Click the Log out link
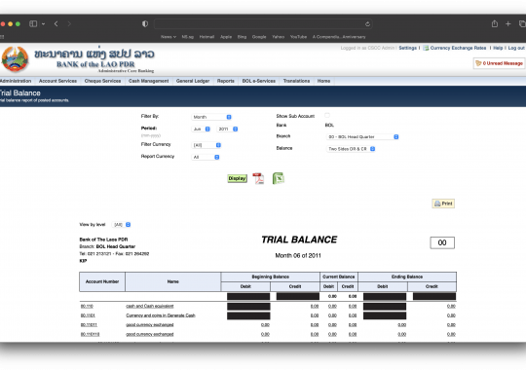526x370 pixels. (x=516, y=48)
